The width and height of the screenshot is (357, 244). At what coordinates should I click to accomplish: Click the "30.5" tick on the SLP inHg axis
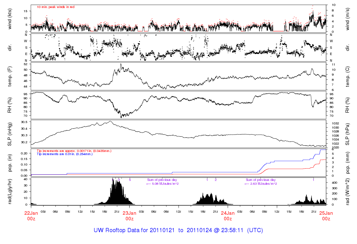(x=24, y=122)
